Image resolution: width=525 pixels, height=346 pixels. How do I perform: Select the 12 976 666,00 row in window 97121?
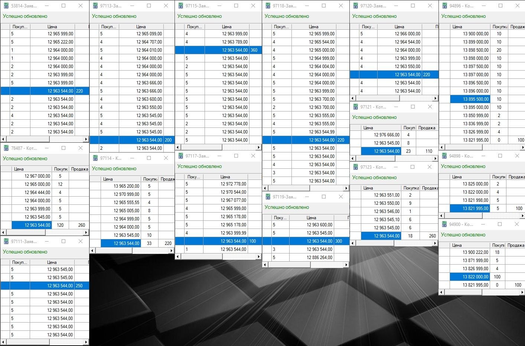pos(387,135)
